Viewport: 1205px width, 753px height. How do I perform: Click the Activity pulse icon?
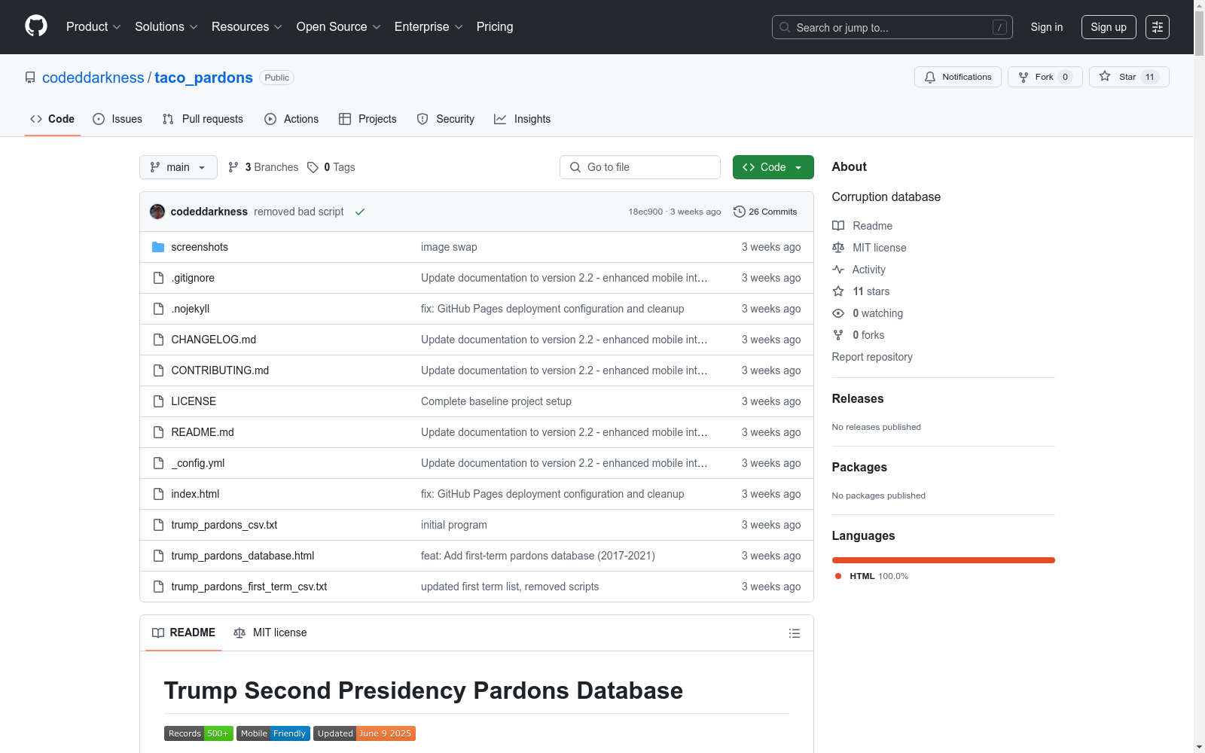pos(838,270)
